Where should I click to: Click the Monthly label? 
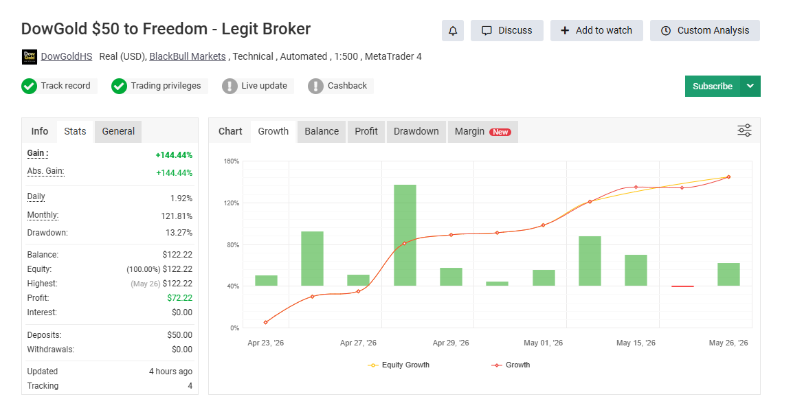[43, 215]
